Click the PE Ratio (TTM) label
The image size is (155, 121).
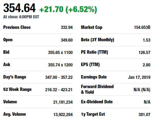click(x=94, y=52)
